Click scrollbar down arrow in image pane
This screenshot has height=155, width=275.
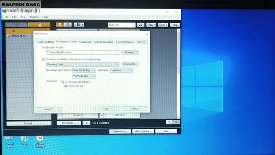179,117
